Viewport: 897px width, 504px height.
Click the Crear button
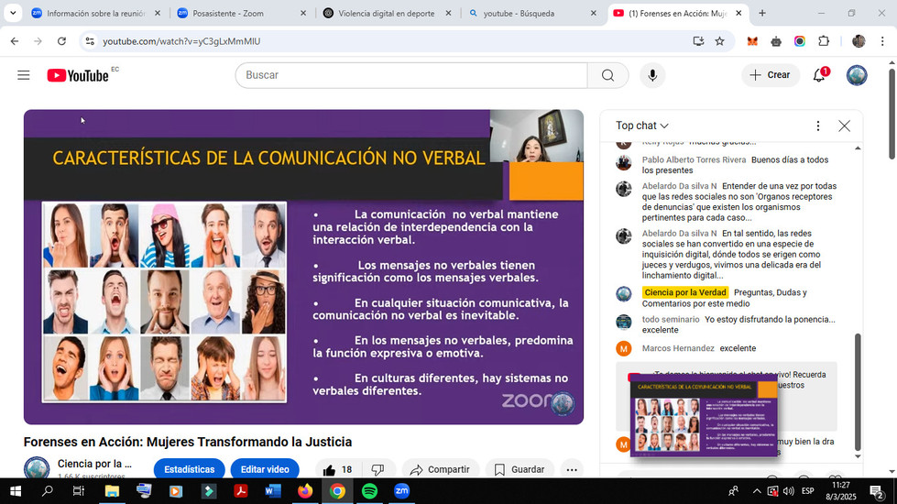tap(770, 75)
